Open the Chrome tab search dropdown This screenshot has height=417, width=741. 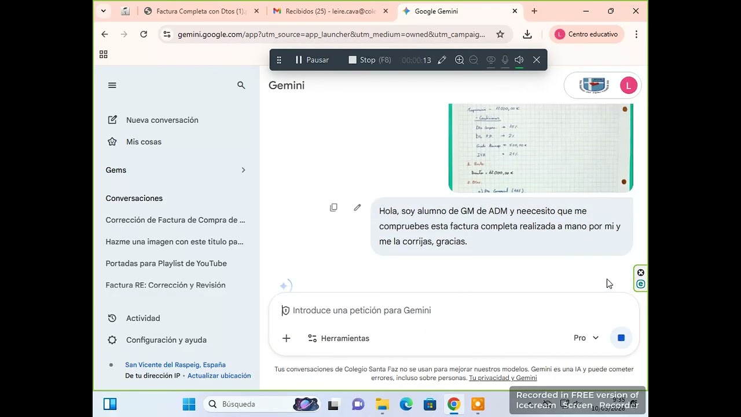click(x=103, y=11)
